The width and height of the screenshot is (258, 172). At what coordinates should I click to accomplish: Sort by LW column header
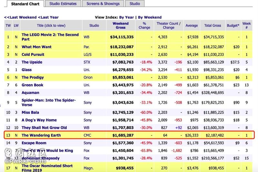click(x=16, y=25)
